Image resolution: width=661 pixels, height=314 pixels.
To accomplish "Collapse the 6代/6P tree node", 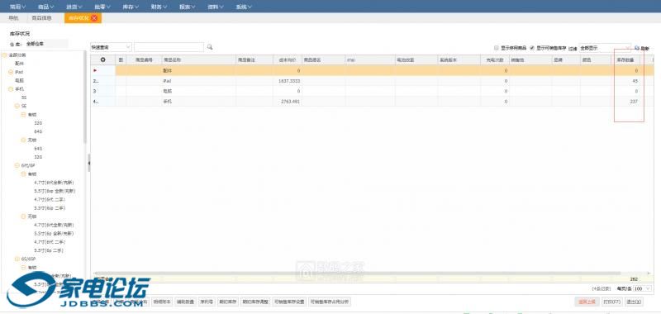I will pyautogui.click(x=17, y=165).
